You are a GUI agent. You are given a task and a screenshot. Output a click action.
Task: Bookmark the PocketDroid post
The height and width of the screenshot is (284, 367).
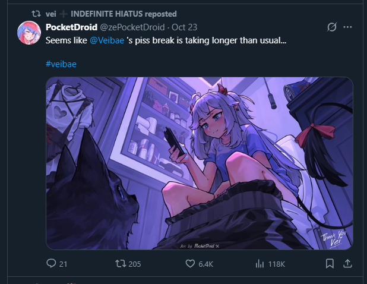(x=330, y=264)
